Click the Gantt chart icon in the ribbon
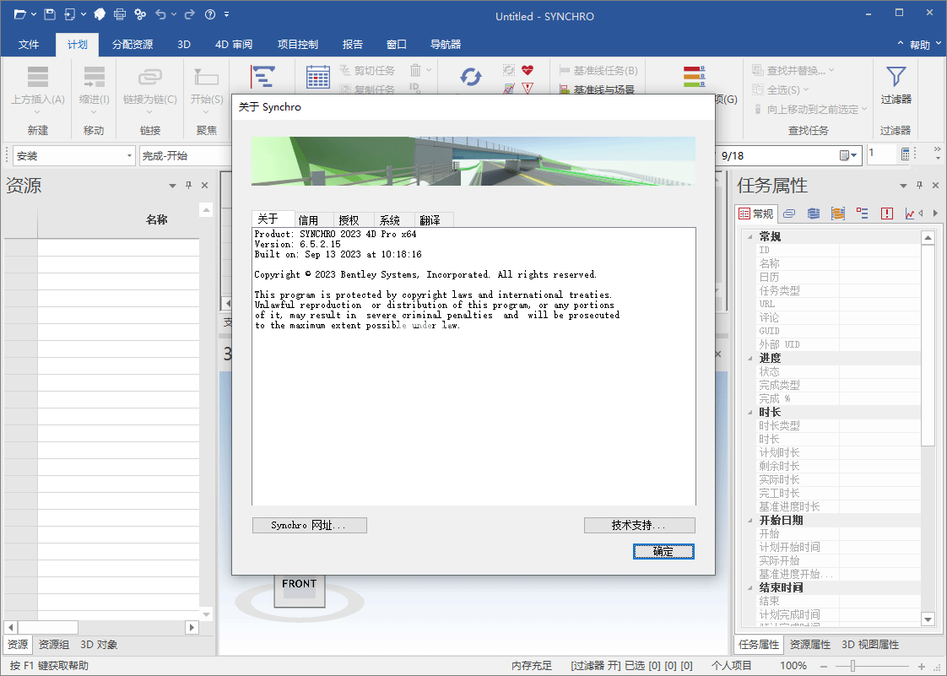 tap(262, 77)
